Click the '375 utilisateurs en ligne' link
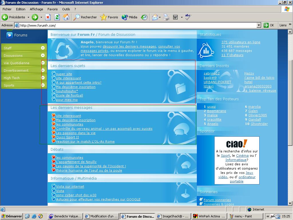293x220 pixels. 241,42
